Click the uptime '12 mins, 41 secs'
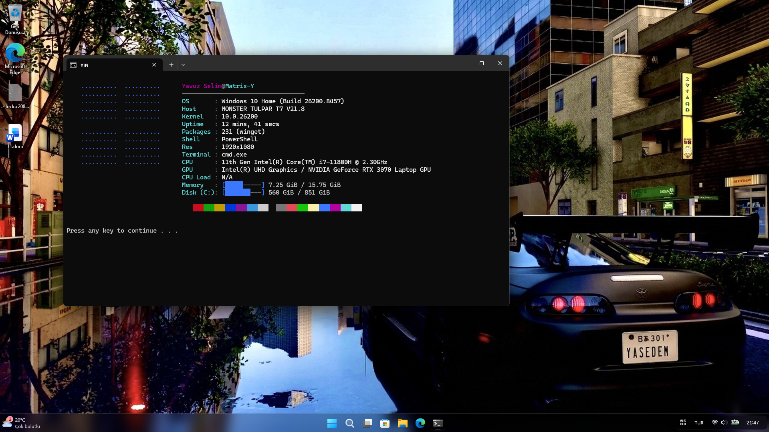The height and width of the screenshot is (432, 769). [250, 124]
